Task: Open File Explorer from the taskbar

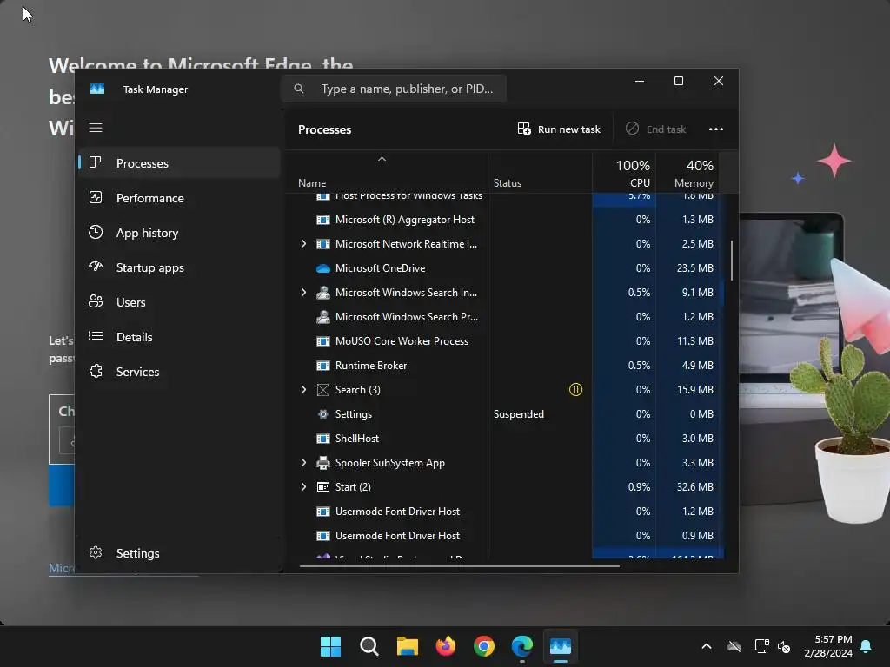Action: (x=407, y=646)
